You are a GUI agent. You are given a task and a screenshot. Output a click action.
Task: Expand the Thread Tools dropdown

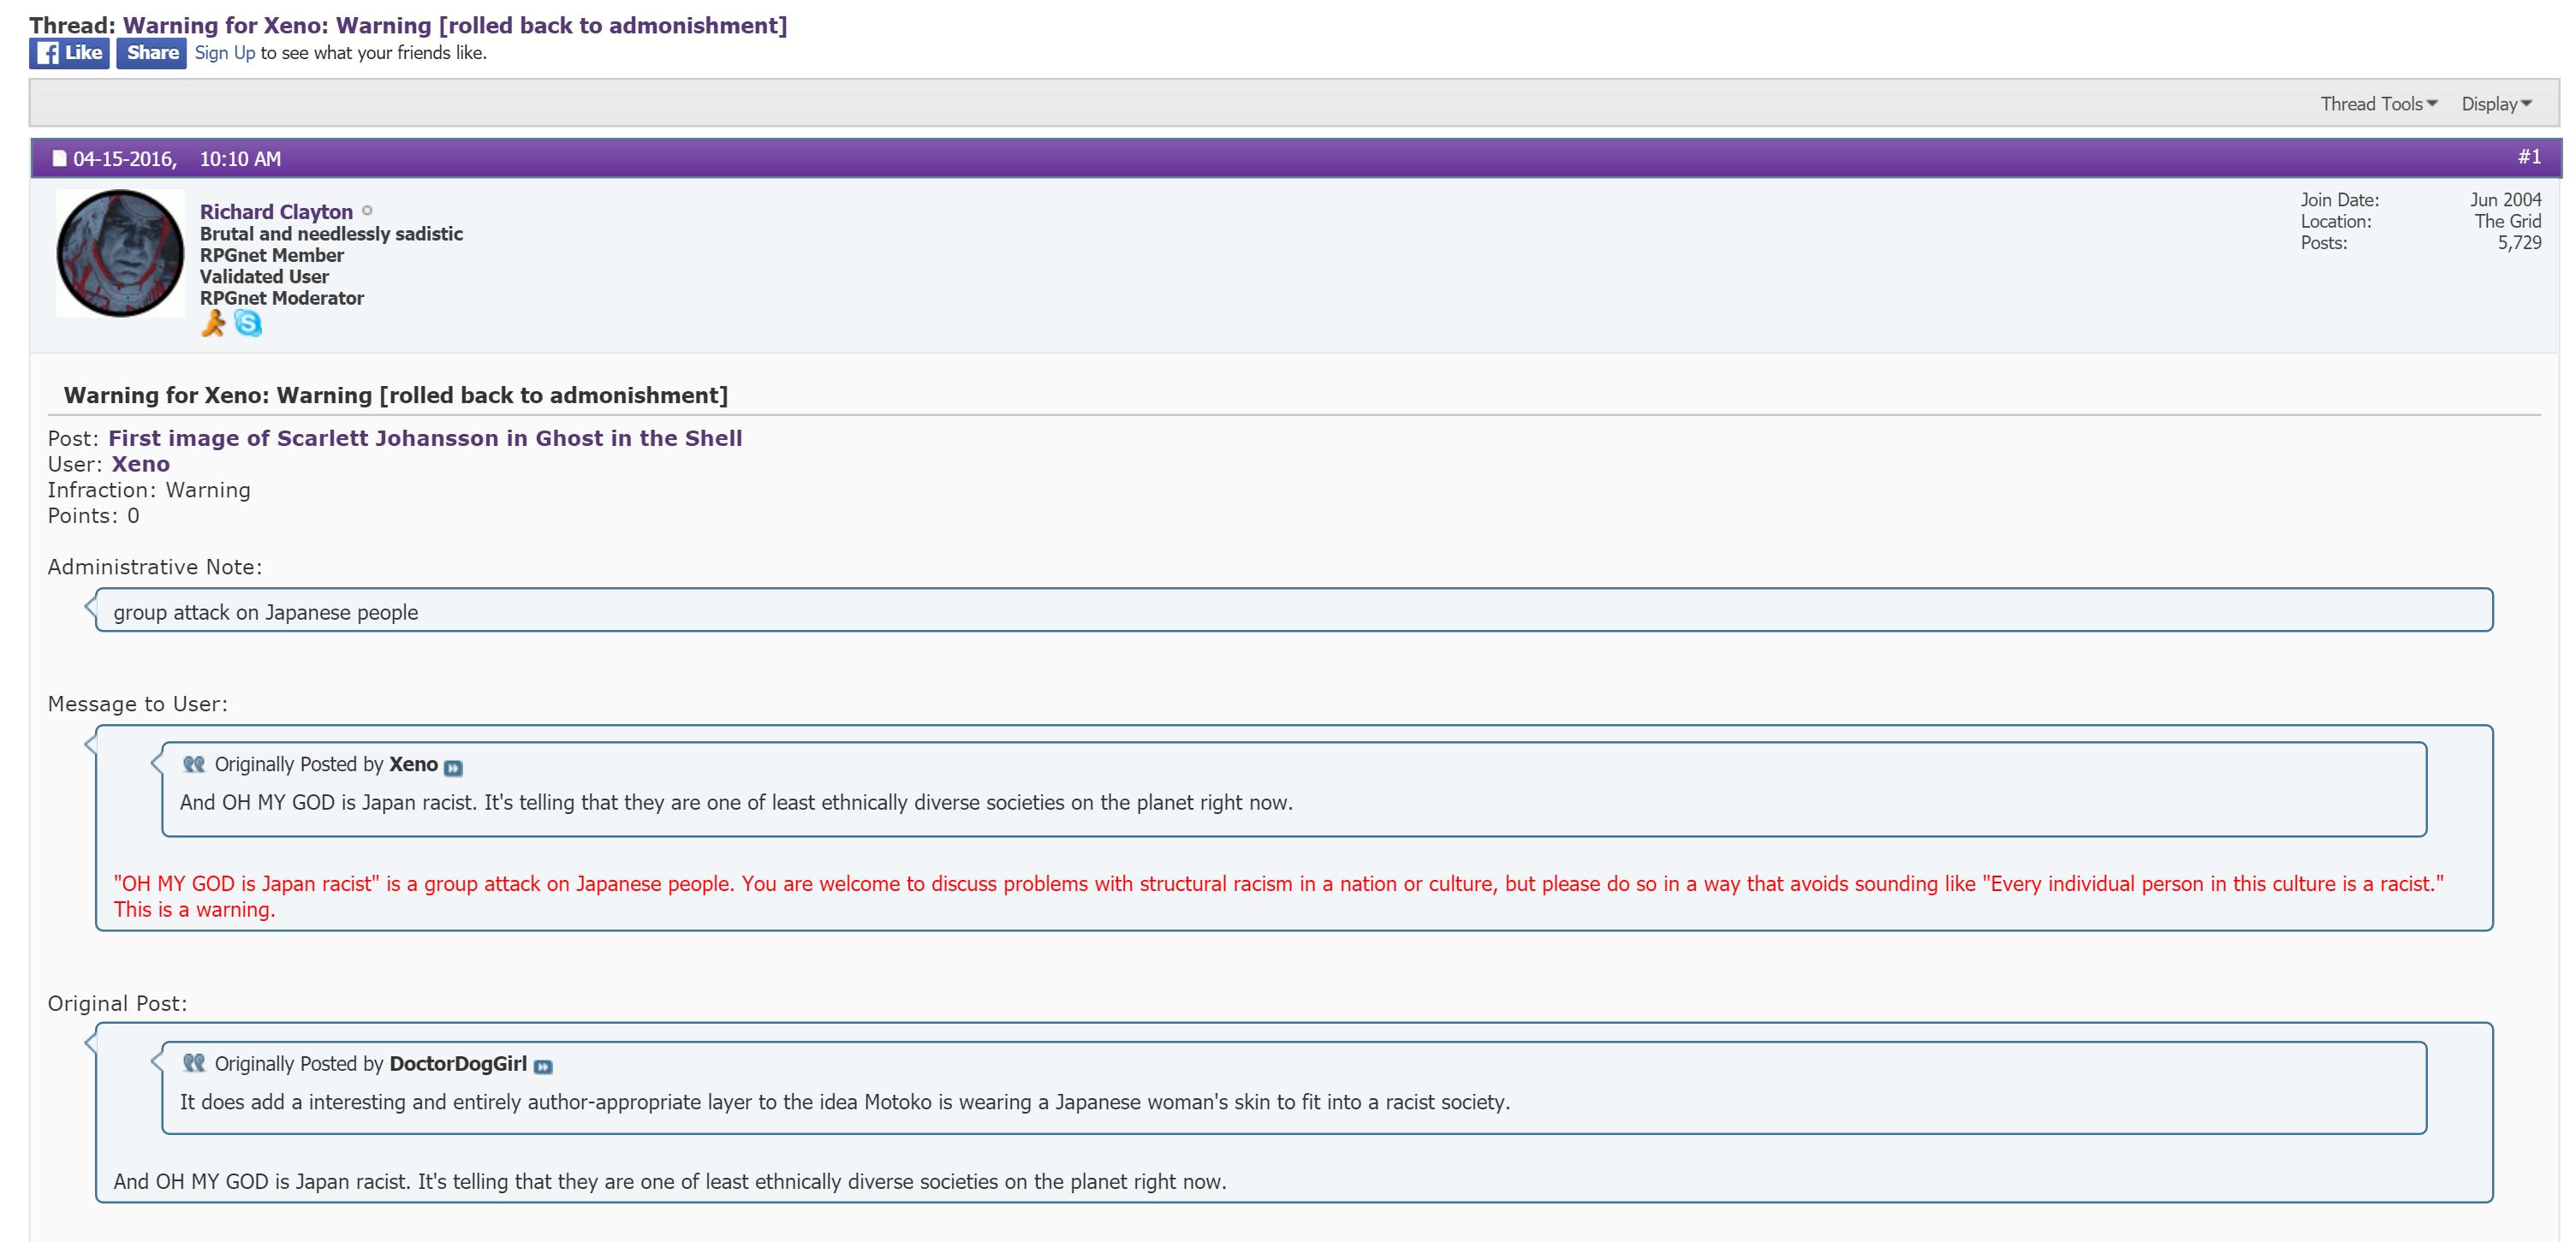coord(2379,104)
